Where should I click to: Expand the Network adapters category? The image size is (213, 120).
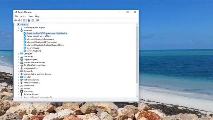(18, 80)
